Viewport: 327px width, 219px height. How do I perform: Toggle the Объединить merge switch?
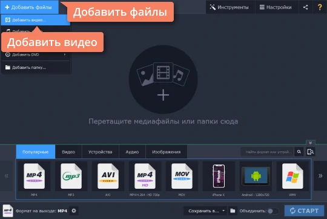click(273, 211)
